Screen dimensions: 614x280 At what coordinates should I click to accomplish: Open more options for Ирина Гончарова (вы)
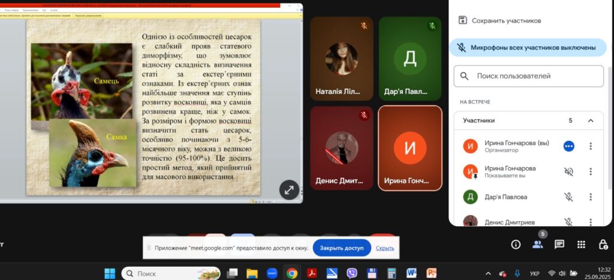(591, 146)
